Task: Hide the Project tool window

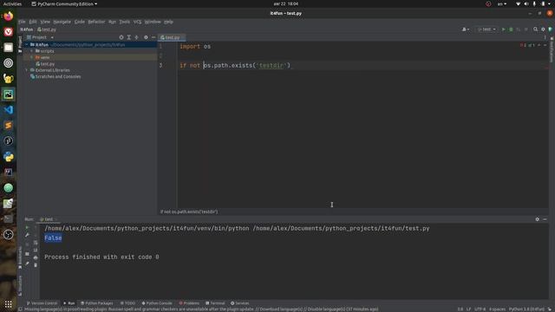Action: coord(153,37)
